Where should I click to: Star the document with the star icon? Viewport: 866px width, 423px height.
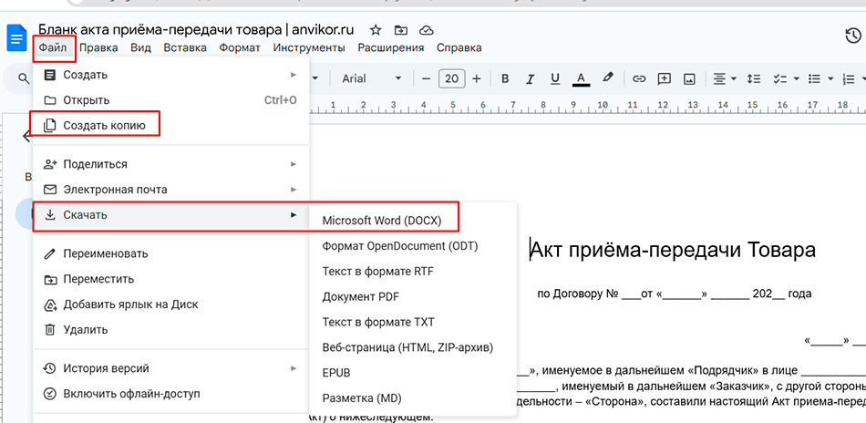coord(376,30)
